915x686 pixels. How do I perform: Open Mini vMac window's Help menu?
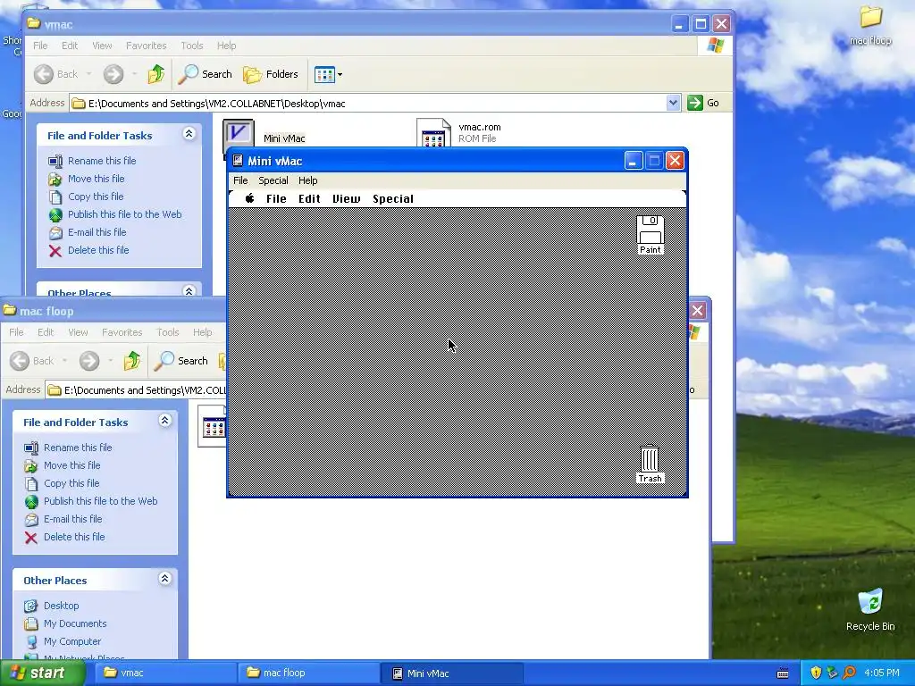tap(307, 180)
